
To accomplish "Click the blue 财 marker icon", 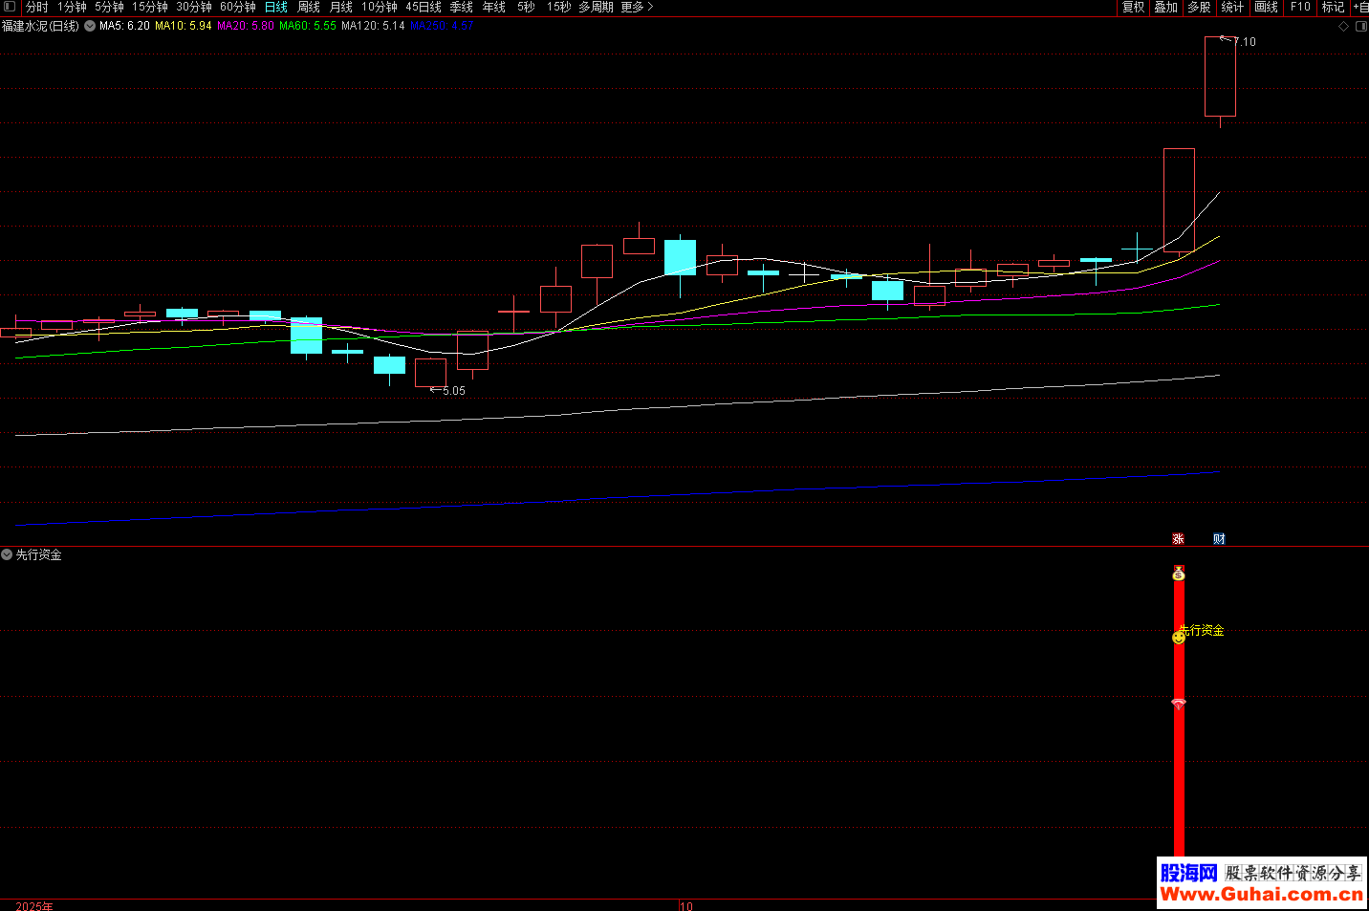I will pyautogui.click(x=1219, y=539).
